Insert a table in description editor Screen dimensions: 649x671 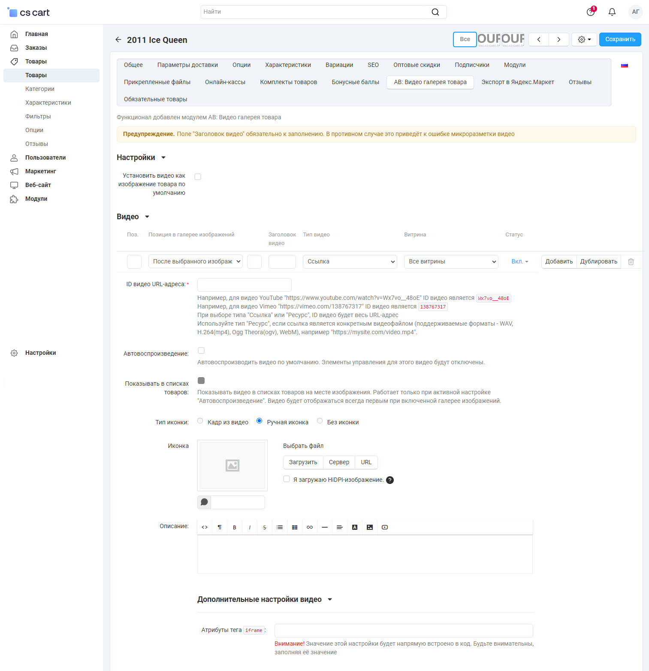tap(295, 527)
